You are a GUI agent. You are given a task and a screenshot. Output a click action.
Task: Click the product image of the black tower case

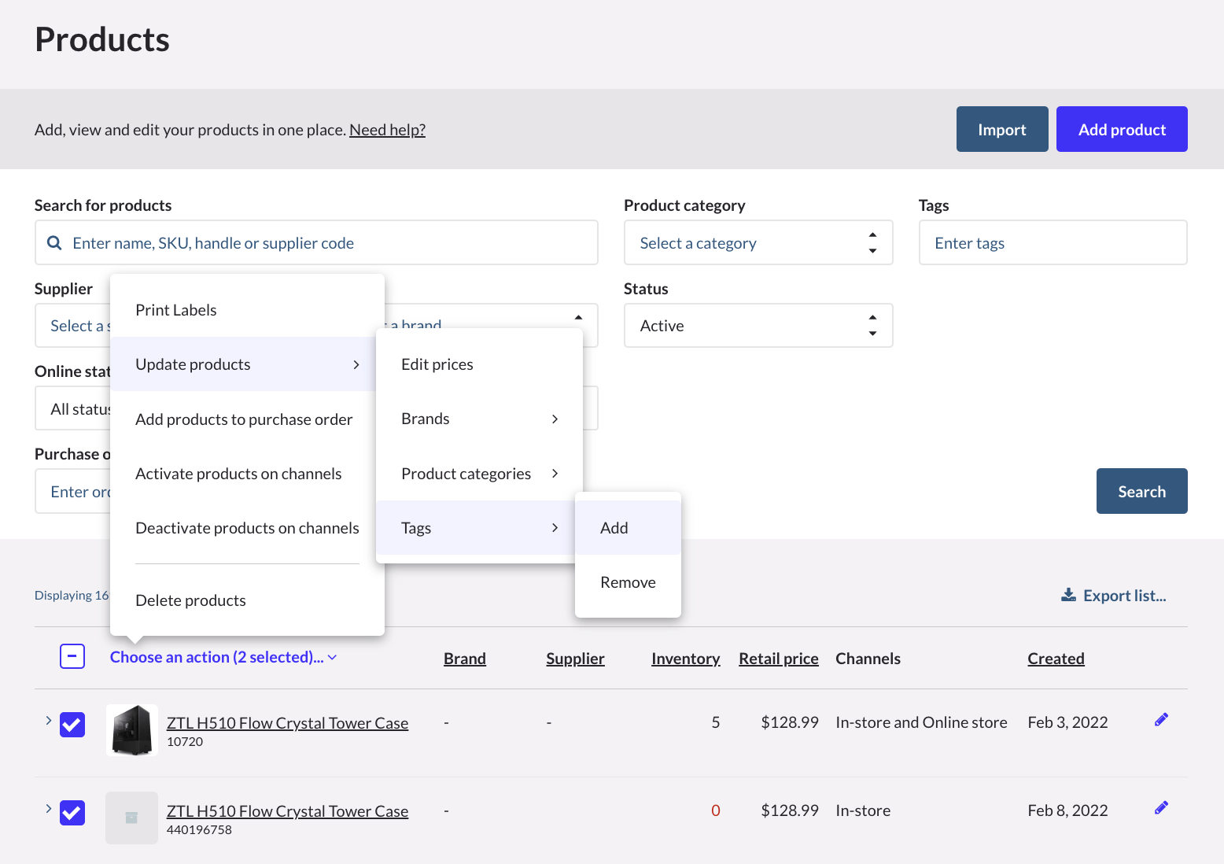pyautogui.click(x=131, y=730)
